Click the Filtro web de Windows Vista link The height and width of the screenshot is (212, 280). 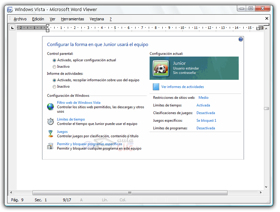[78, 102]
